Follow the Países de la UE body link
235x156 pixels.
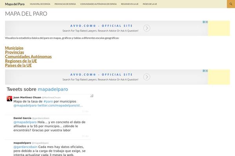click(x=18, y=66)
